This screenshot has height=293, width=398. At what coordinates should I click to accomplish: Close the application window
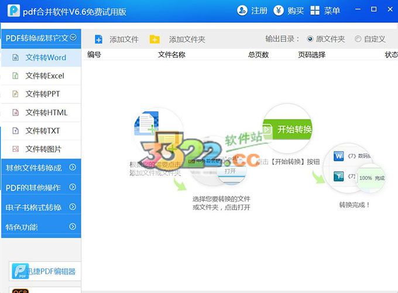click(390, 9)
